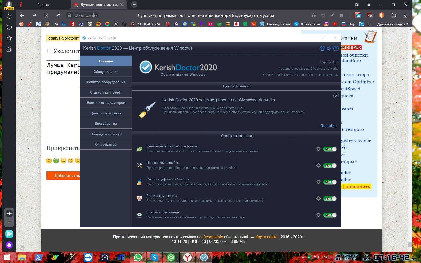Image resolution: width=421 pixels, height=263 pixels.
Task: Open Kerish Doctor from the taskbar
Action: point(204,257)
